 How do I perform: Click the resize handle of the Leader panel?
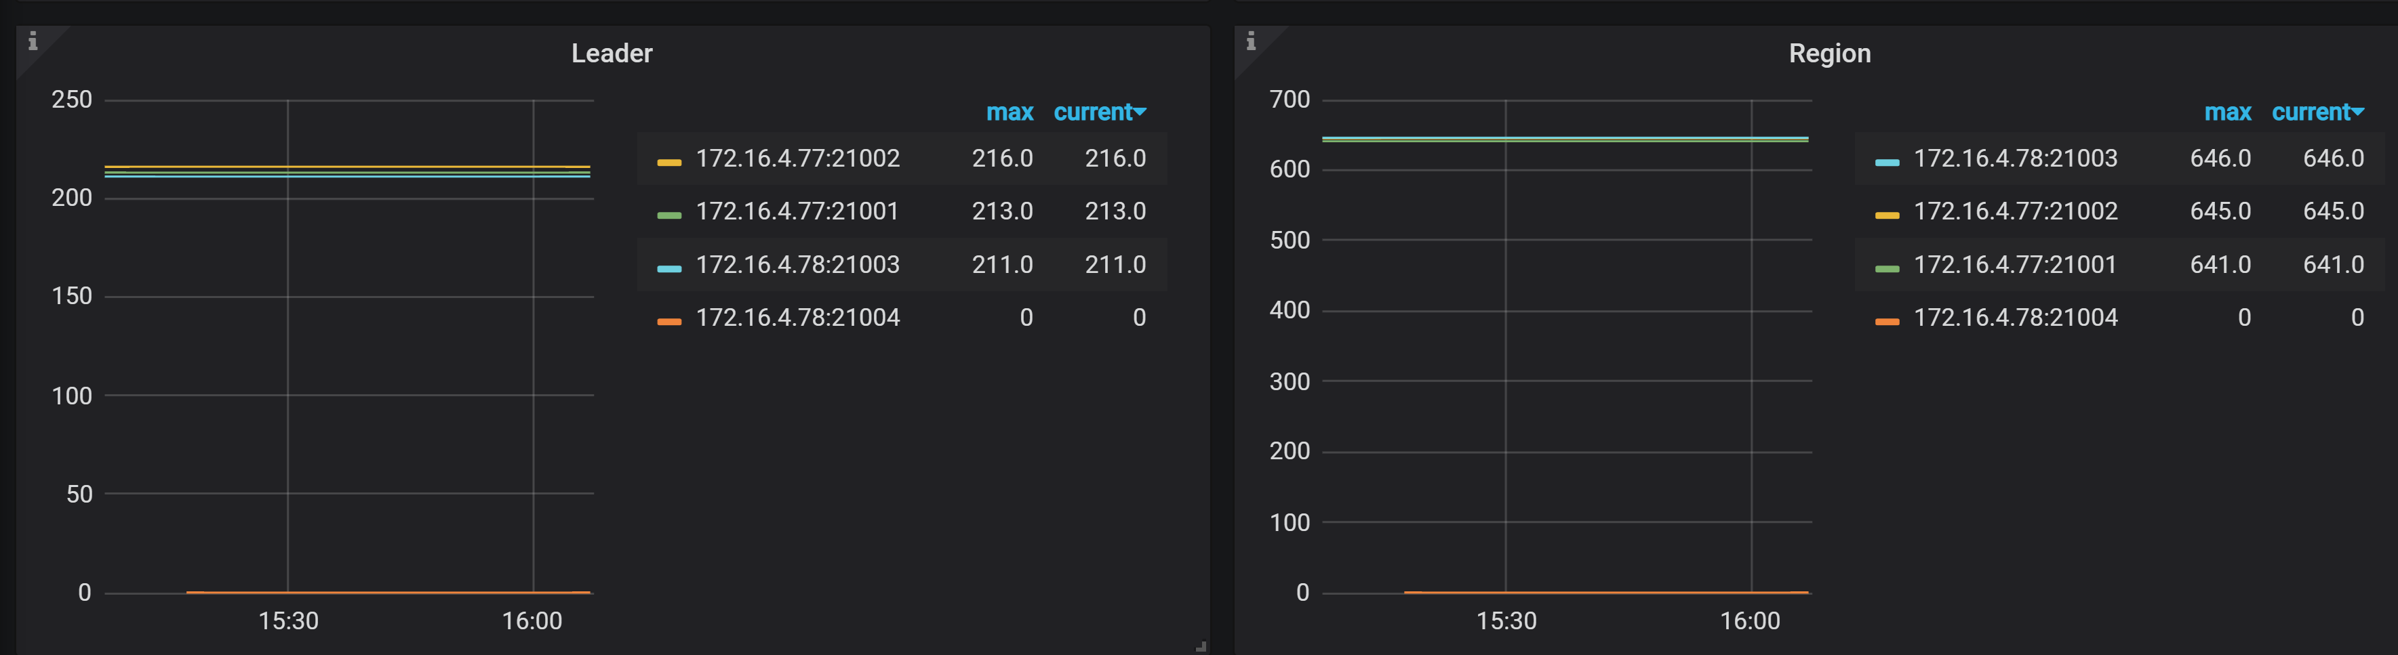(x=1200, y=645)
